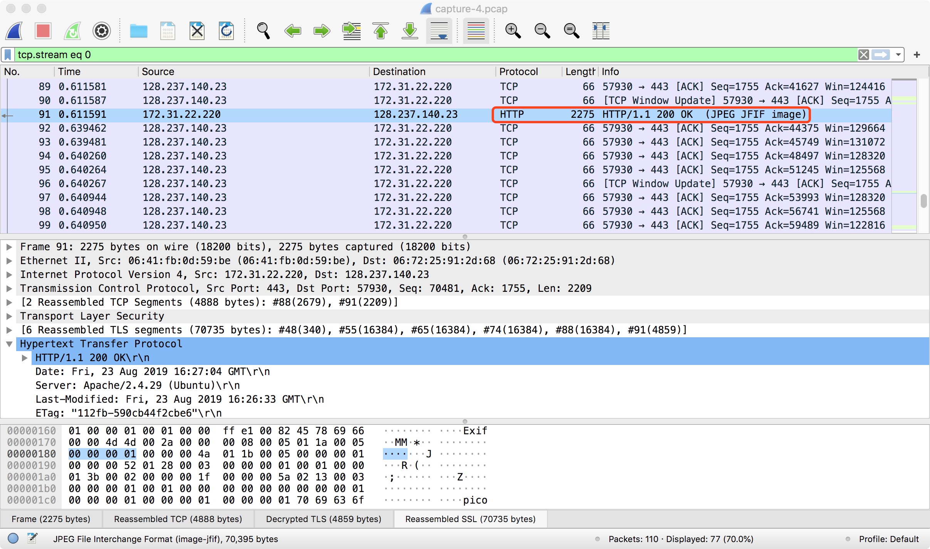
Task: Open the Profile: Default selector
Action: click(889, 539)
